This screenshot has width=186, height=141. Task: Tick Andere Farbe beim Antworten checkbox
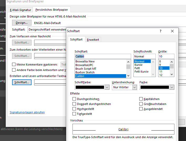tap(14, 70)
